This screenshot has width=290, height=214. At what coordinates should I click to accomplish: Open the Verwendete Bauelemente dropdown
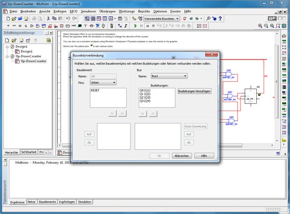click(162, 19)
